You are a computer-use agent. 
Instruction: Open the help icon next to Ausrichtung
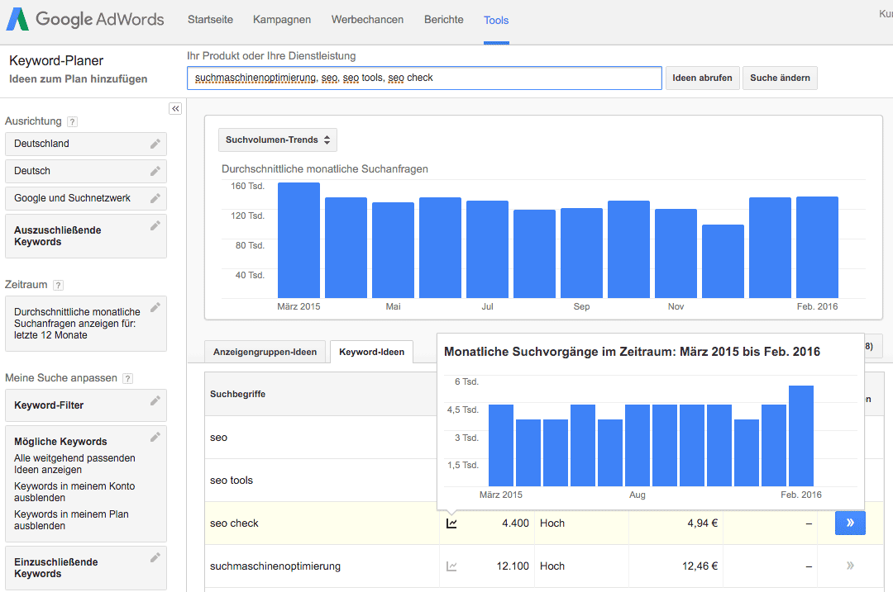73,121
